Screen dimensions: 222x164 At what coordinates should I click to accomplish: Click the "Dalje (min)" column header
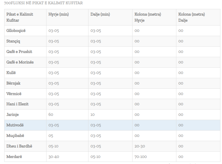point(101,14)
